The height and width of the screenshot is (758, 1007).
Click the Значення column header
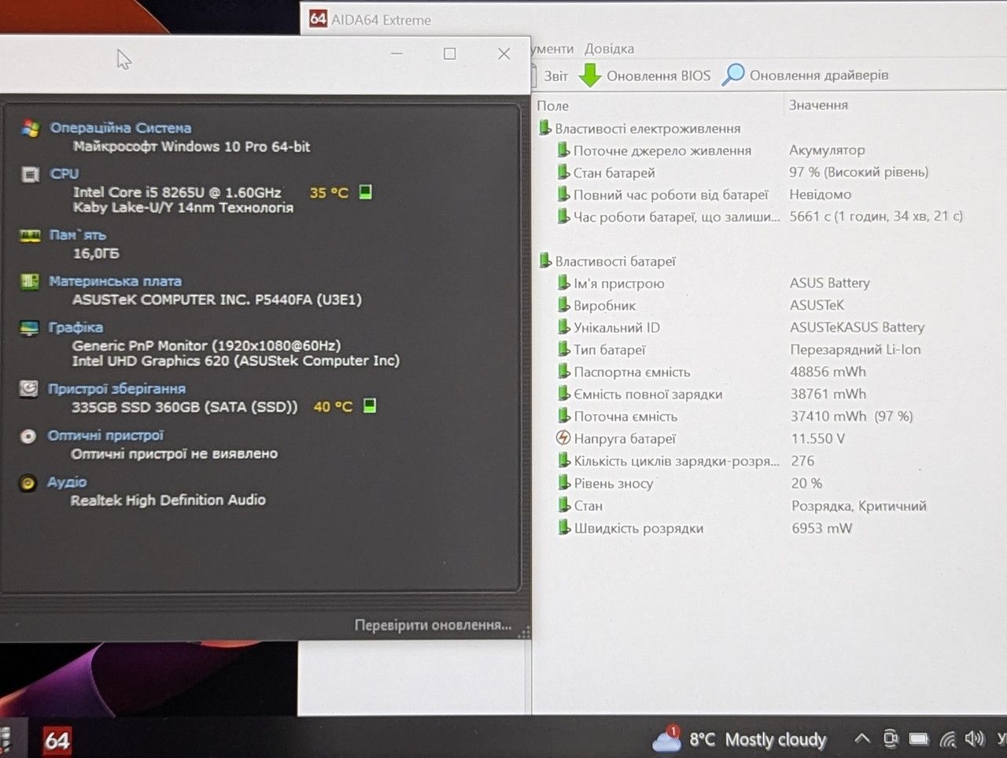point(818,105)
